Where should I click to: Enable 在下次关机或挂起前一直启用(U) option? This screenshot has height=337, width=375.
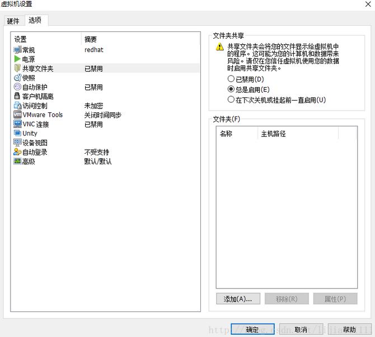pyautogui.click(x=231, y=100)
